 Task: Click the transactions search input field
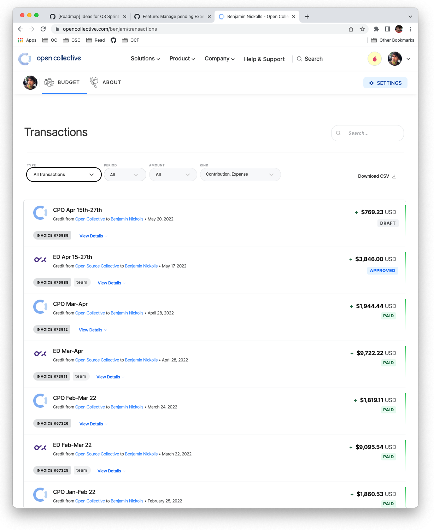(x=368, y=133)
